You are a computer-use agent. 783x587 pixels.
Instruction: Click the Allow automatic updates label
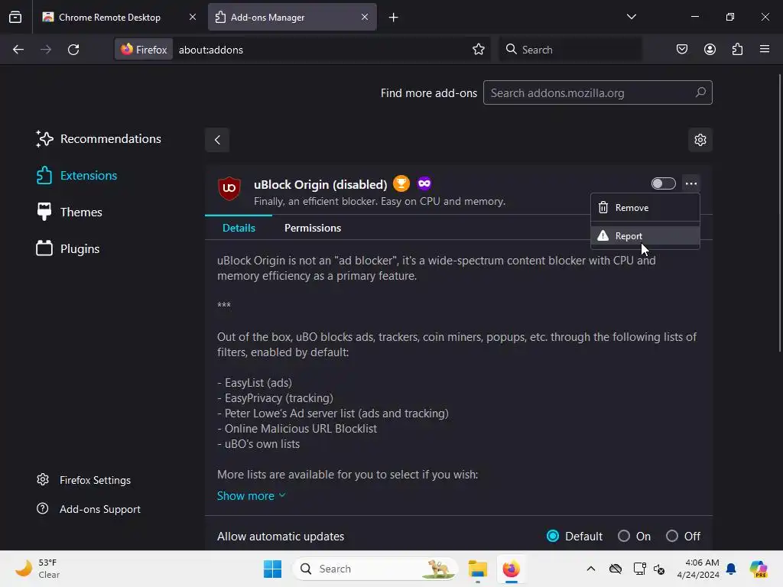click(281, 537)
